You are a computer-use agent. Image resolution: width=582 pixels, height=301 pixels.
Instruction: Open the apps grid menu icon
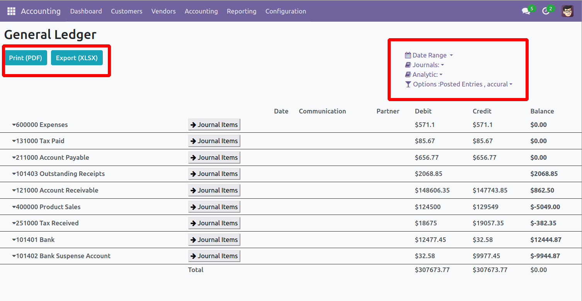(x=11, y=11)
